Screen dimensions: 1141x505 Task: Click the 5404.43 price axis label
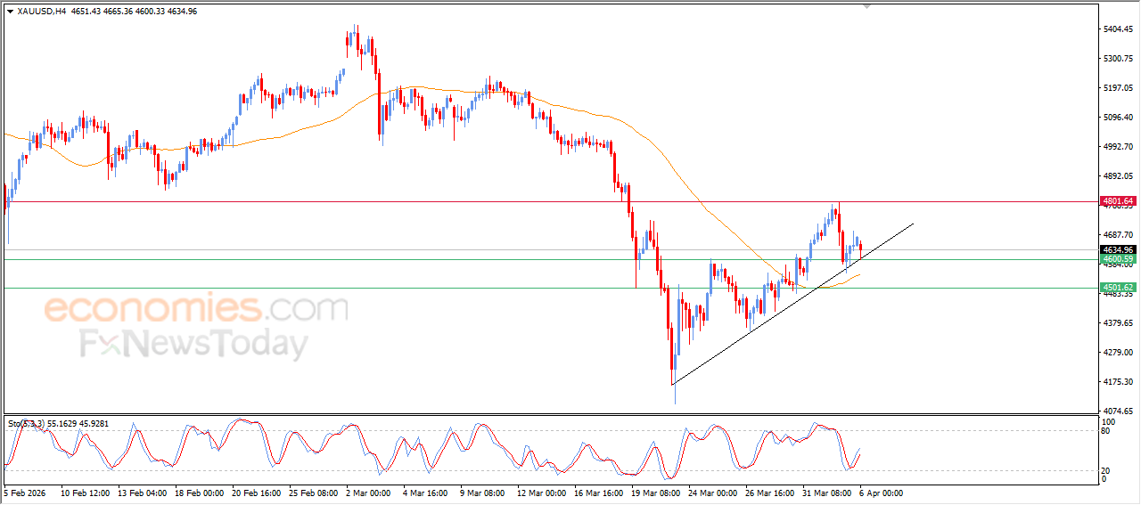coord(1118,29)
